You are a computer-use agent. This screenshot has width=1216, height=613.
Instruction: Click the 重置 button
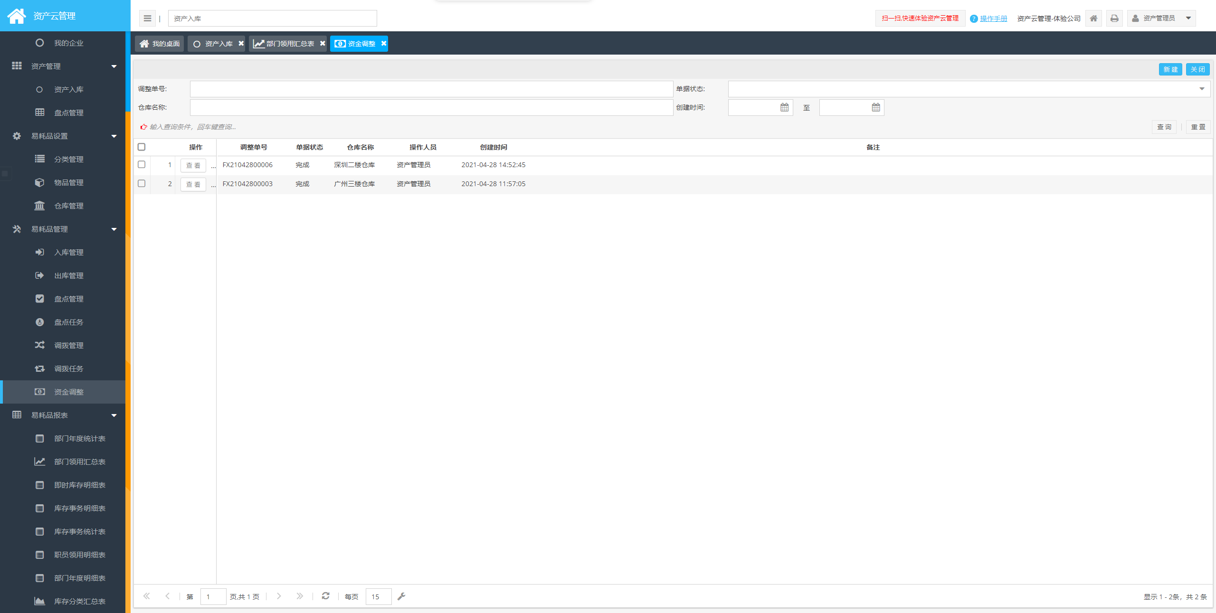[x=1198, y=127]
